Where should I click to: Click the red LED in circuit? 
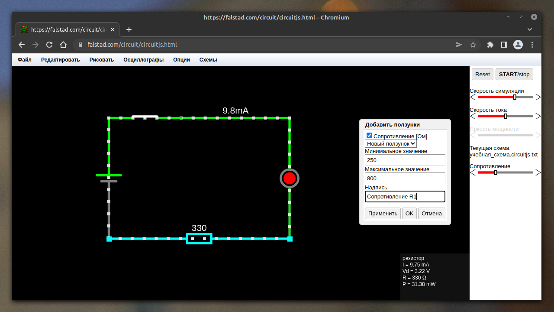click(290, 178)
